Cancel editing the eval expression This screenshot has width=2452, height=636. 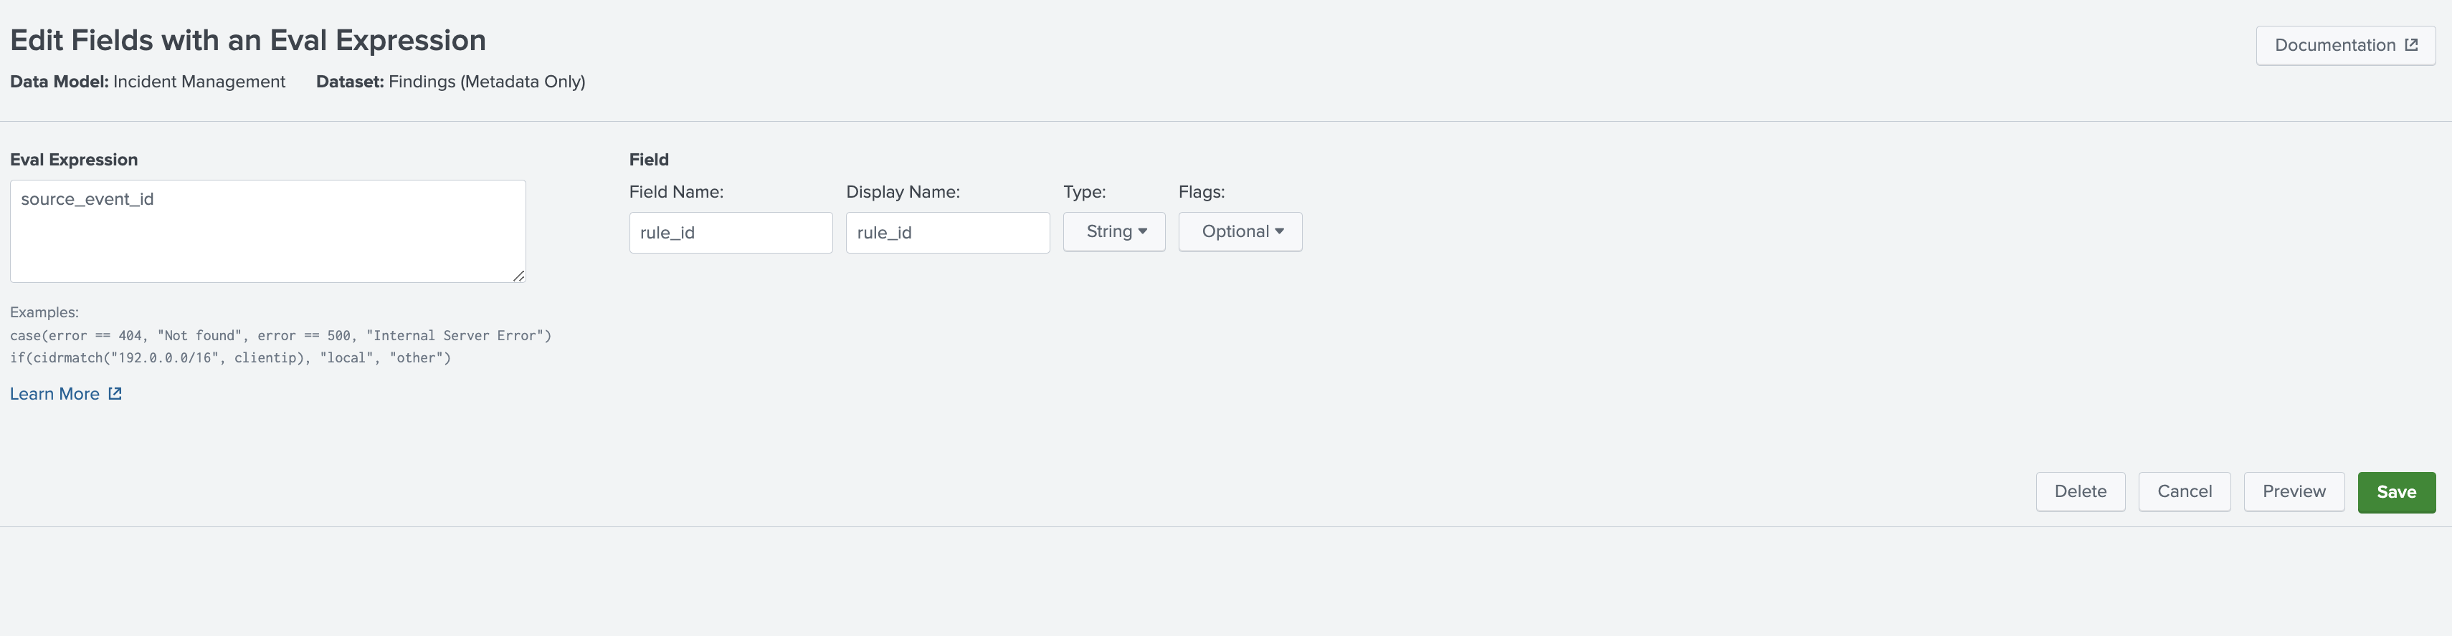2185,491
